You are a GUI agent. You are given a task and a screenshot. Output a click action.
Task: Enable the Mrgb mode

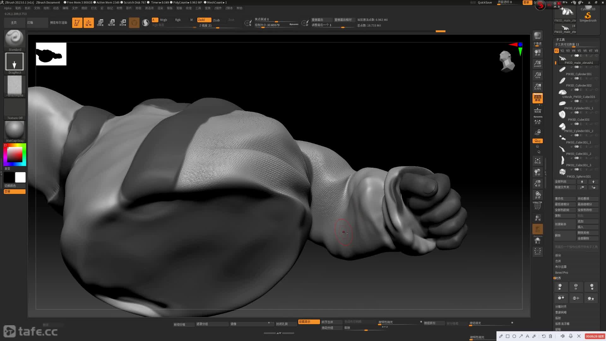click(x=163, y=20)
